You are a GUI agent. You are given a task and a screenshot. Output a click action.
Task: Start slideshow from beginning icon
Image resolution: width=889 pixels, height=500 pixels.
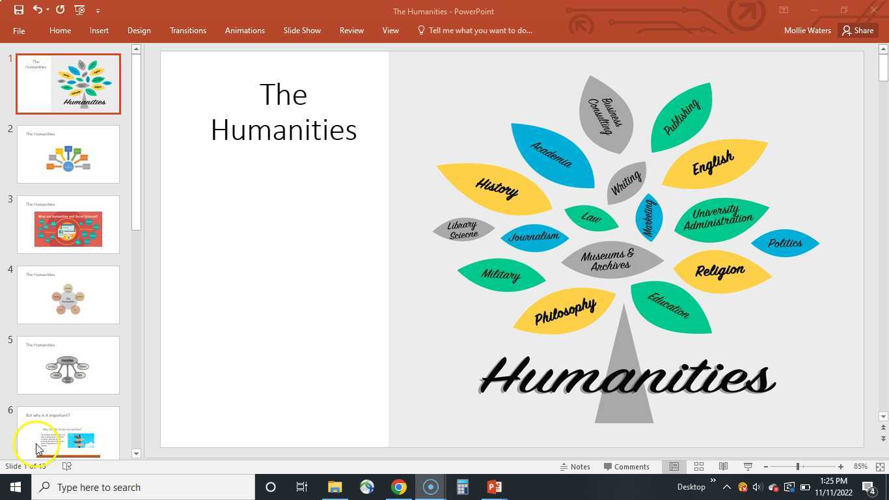(79, 10)
